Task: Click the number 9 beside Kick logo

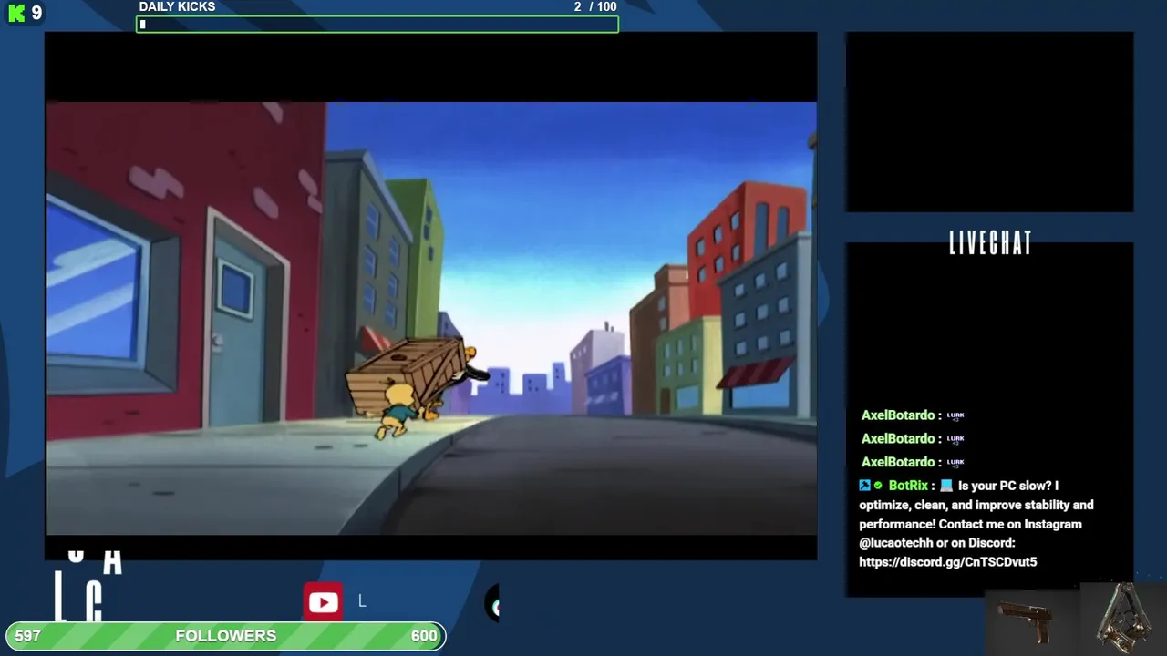Action: [36, 13]
